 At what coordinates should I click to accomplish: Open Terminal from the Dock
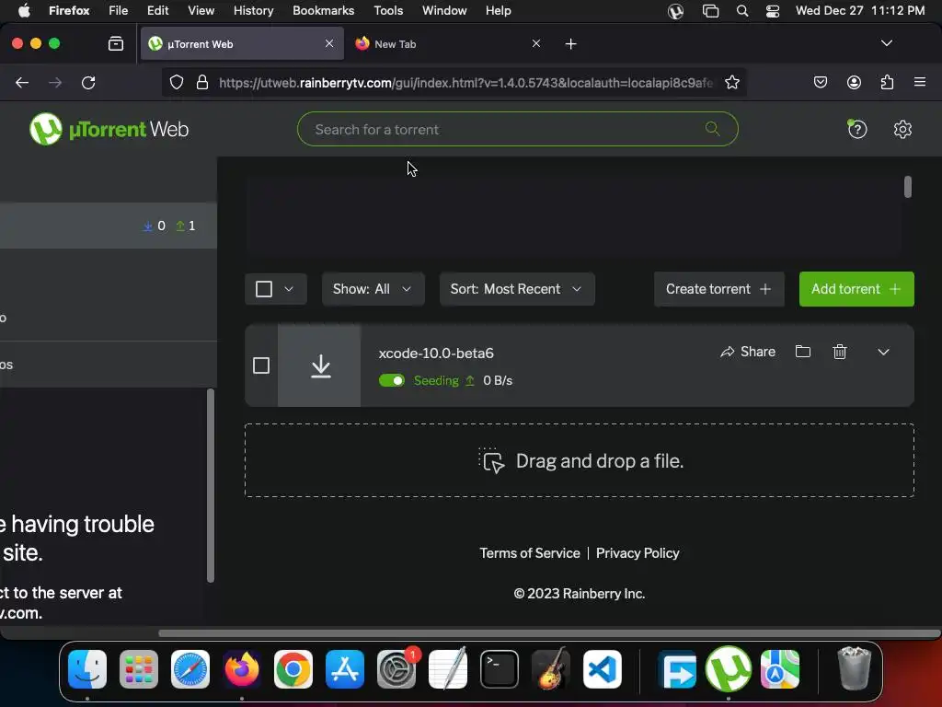500,669
